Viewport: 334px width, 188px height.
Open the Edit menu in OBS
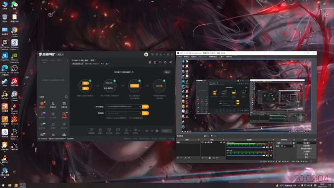point(187,57)
